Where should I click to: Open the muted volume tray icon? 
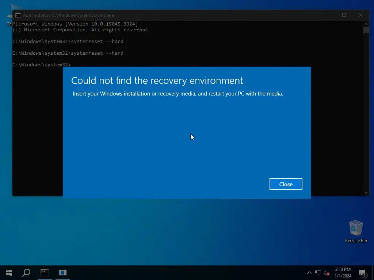coord(327,273)
